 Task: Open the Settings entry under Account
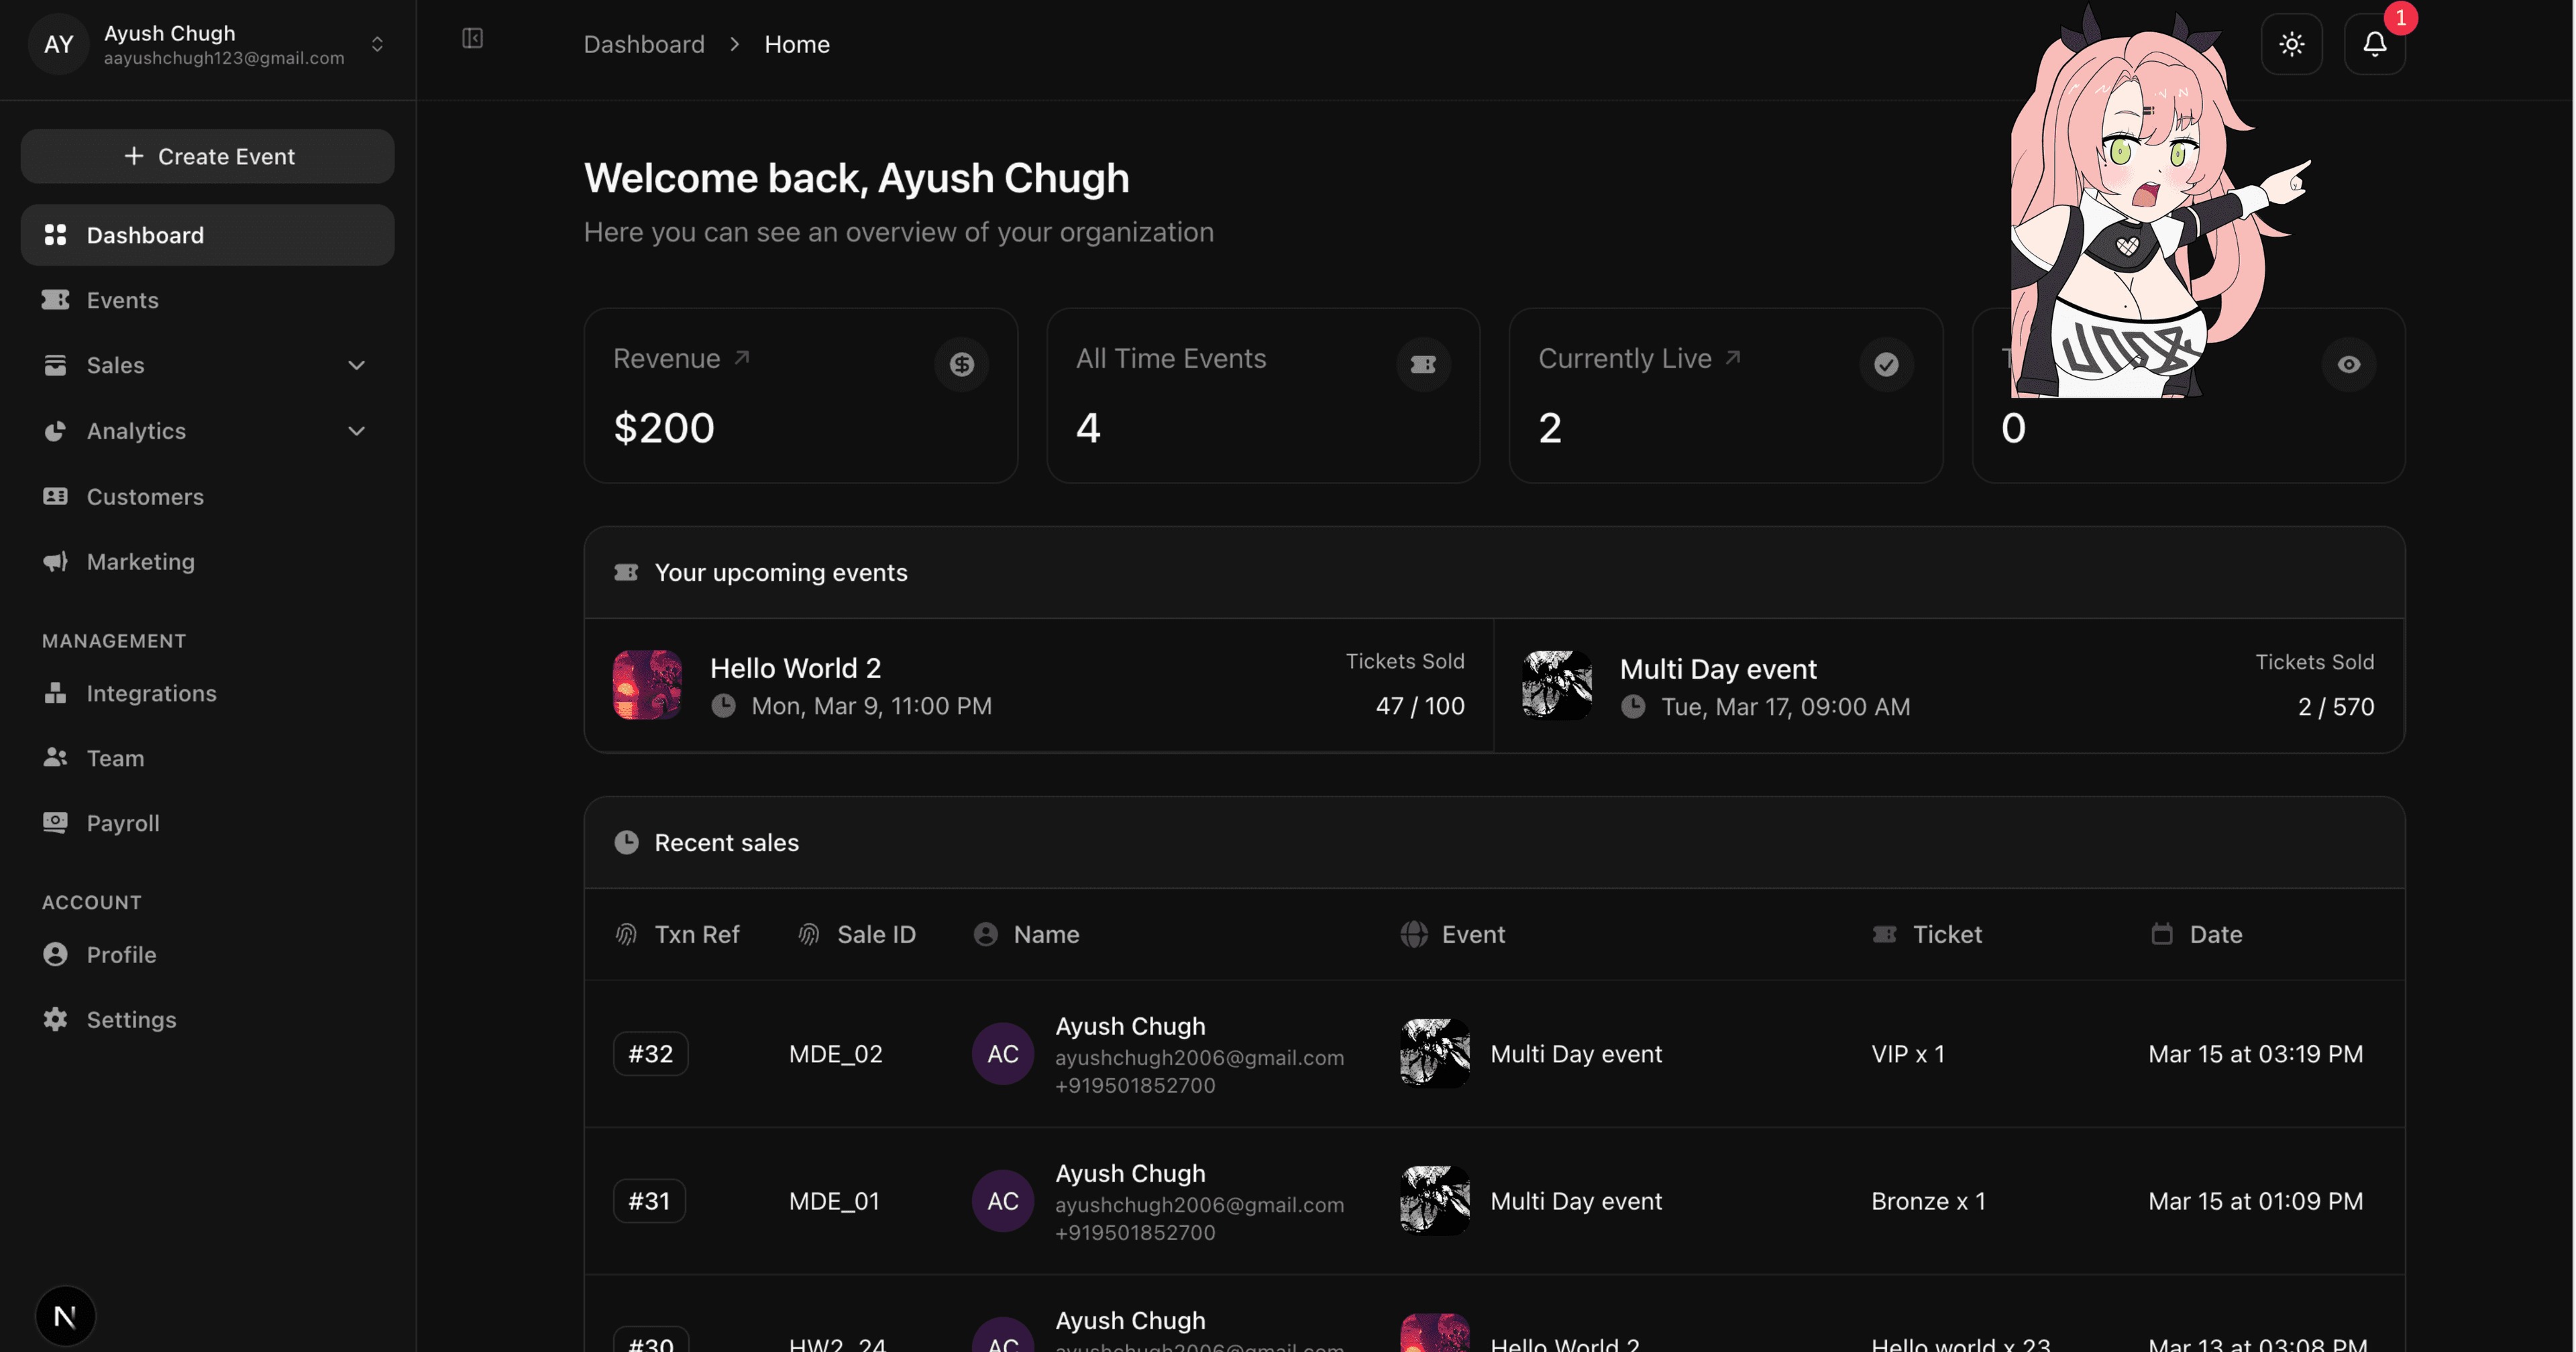pyautogui.click(x=131, y=1019)
